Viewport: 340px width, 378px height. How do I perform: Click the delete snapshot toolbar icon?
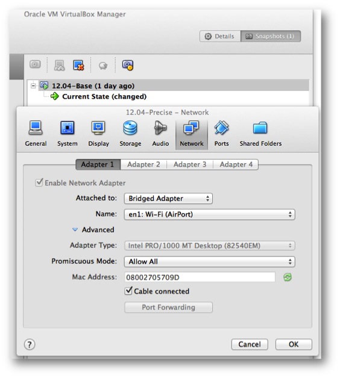click(79, 65)
